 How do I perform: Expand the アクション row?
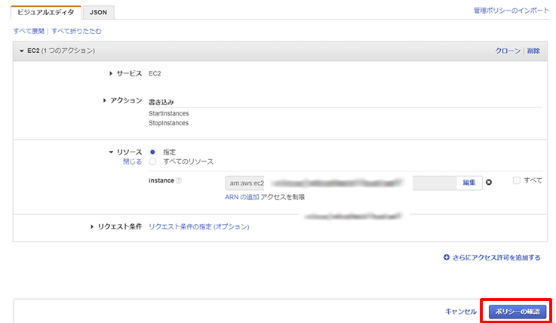pyautogui.click(x=104, y=100)
